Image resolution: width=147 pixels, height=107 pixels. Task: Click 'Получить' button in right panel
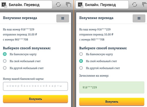click(112, 102)
